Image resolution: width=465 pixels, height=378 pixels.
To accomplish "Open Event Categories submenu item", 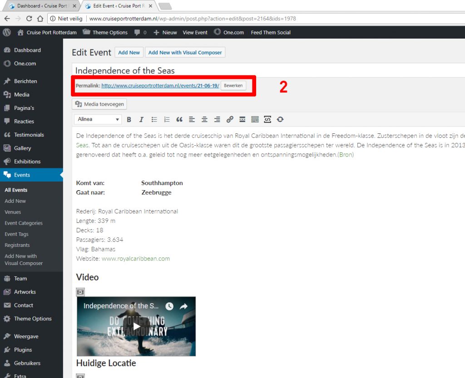I will (24, 223).
